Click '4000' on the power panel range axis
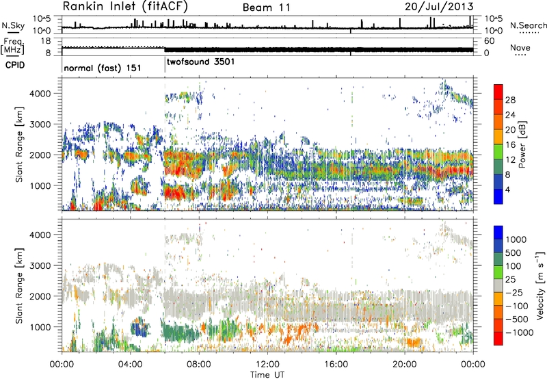 click(40, 94)
